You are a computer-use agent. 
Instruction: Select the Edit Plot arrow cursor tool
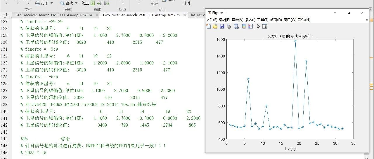pyautogui.click(x=258, y=27)
